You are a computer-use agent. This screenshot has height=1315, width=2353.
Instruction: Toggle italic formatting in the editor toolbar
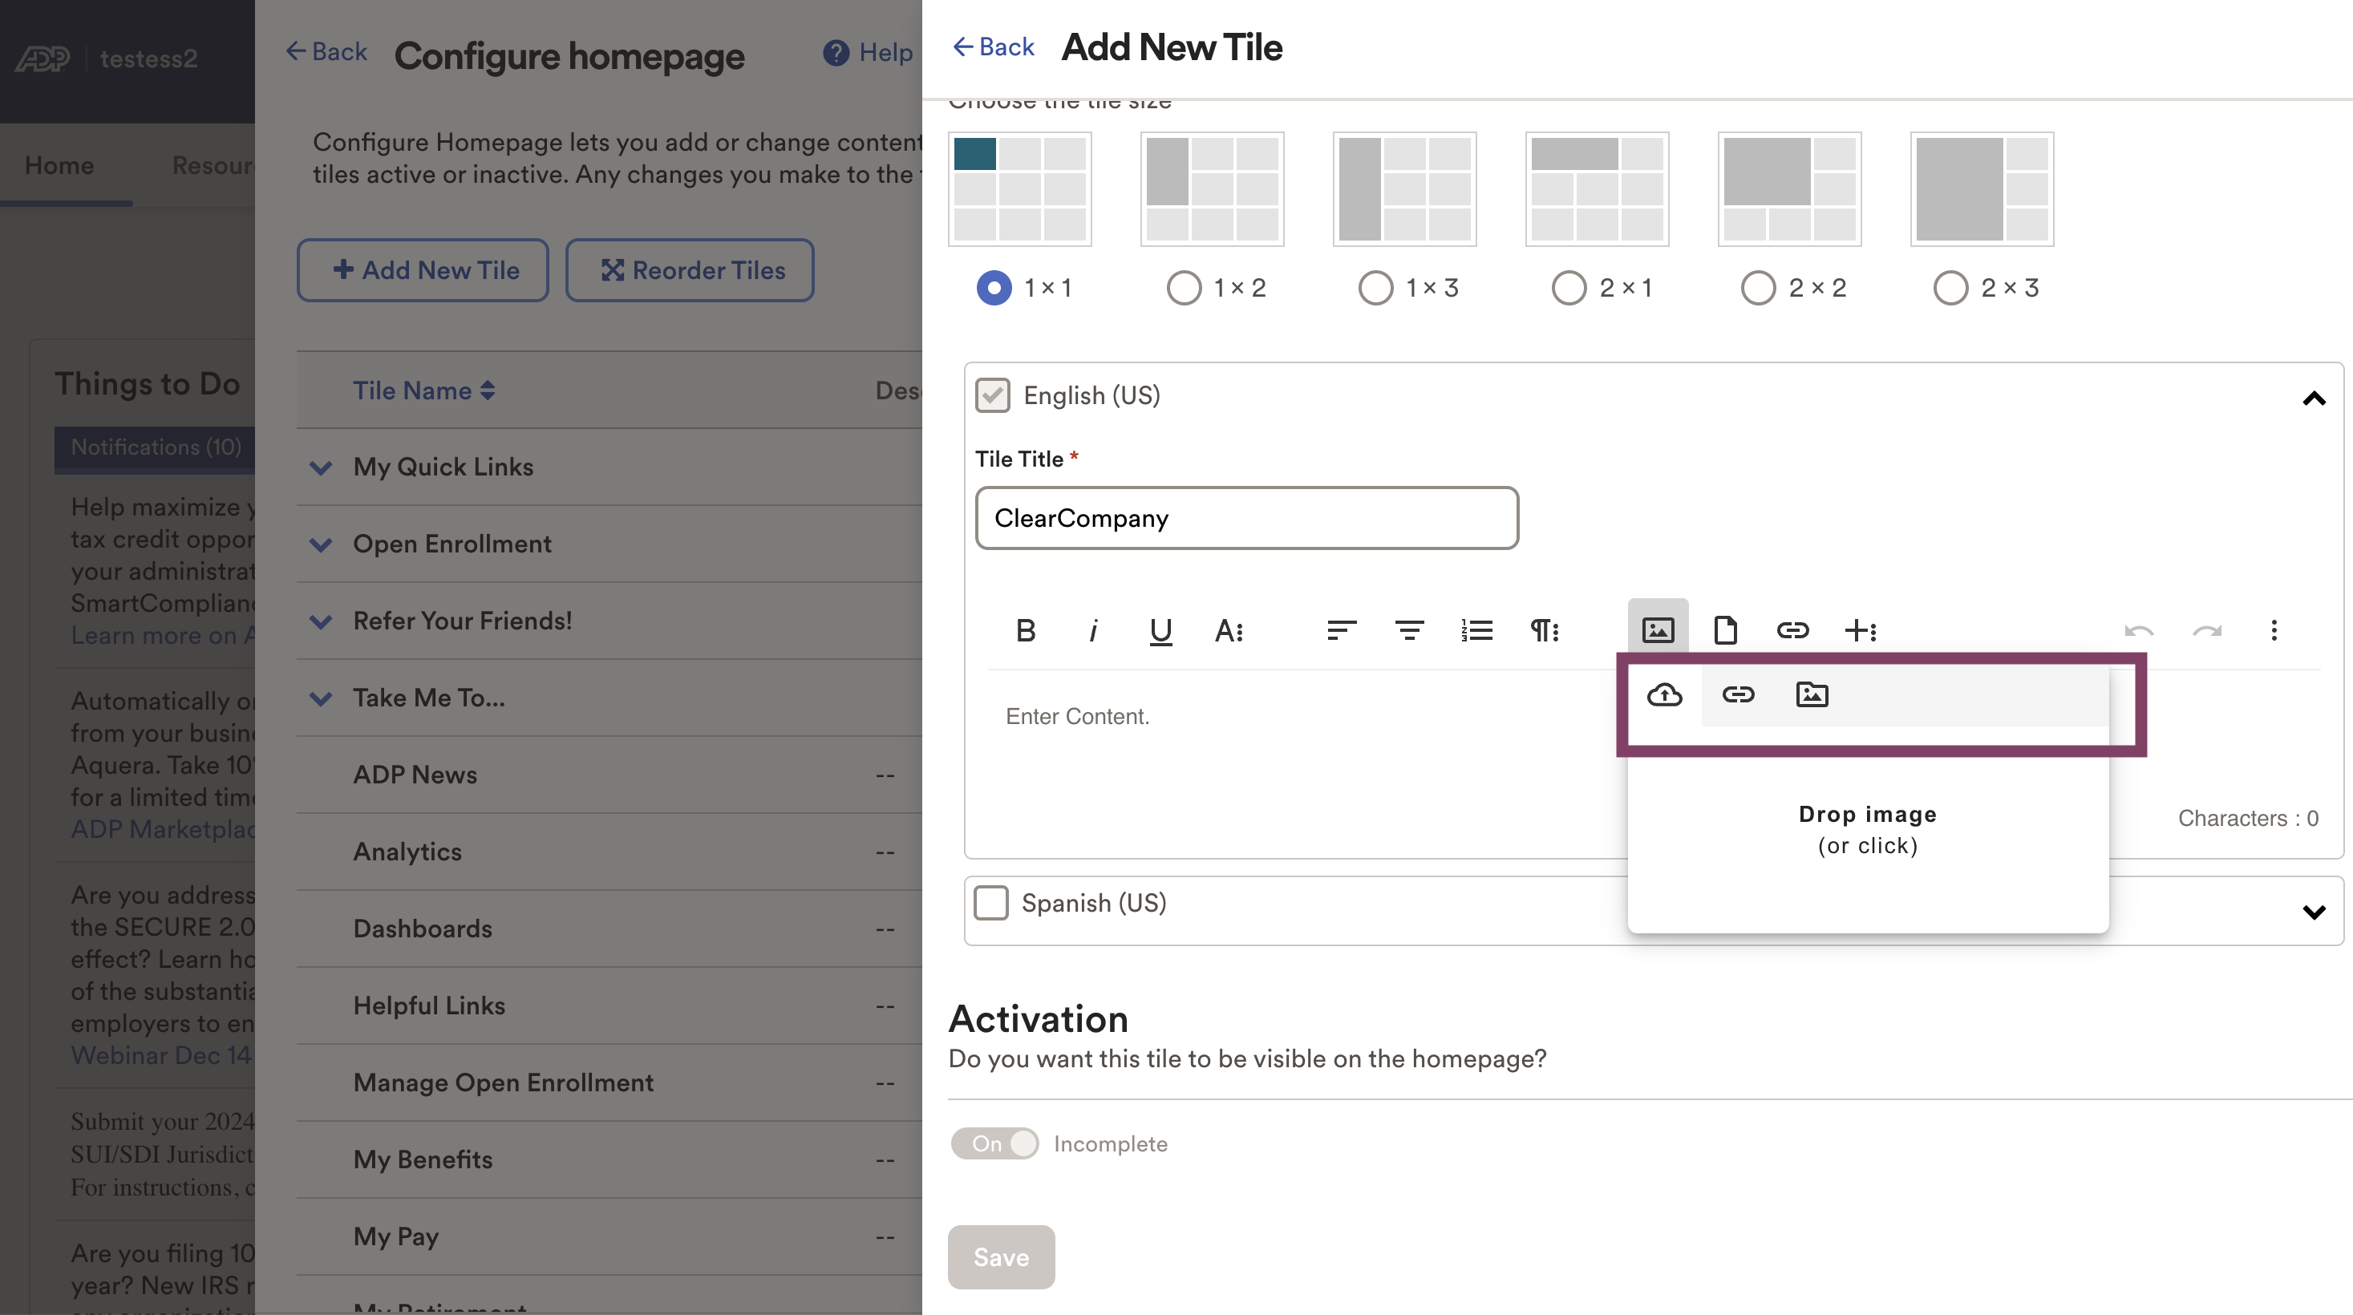pyautogui.click(x=1093, y=630)
